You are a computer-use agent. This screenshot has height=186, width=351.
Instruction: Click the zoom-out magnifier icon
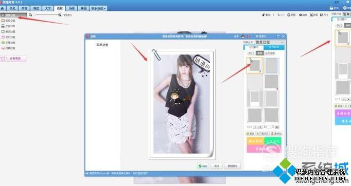(31, 15)
